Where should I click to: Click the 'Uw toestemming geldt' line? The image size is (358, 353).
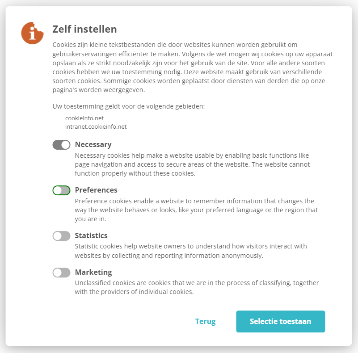coord(128,106)
